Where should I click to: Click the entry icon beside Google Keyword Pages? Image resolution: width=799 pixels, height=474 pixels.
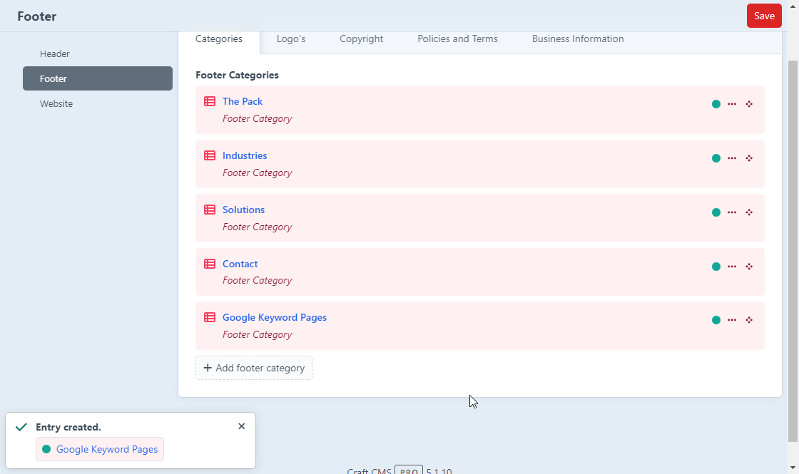(210, 318)
